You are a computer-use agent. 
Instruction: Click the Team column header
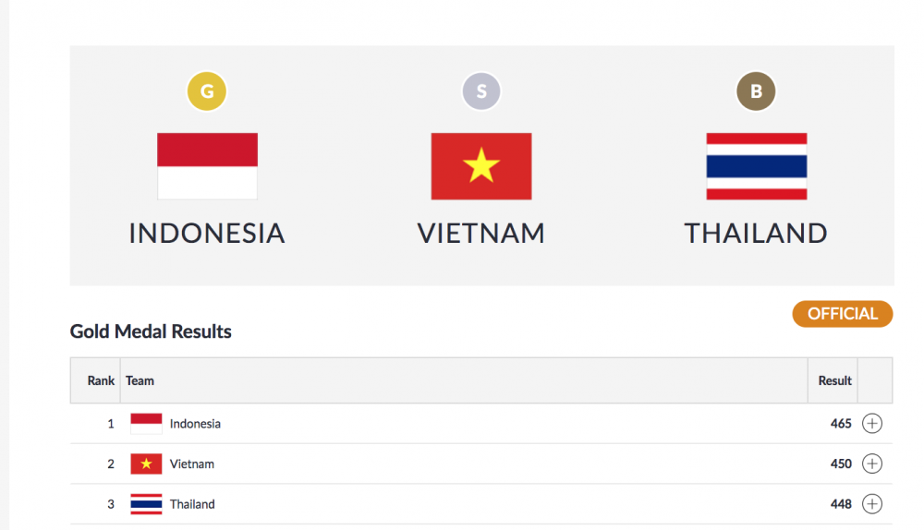(x=140, y=380)
